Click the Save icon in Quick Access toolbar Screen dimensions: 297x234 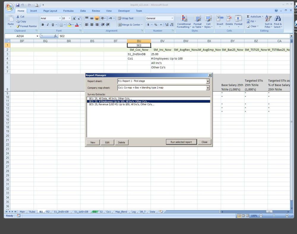18,5
